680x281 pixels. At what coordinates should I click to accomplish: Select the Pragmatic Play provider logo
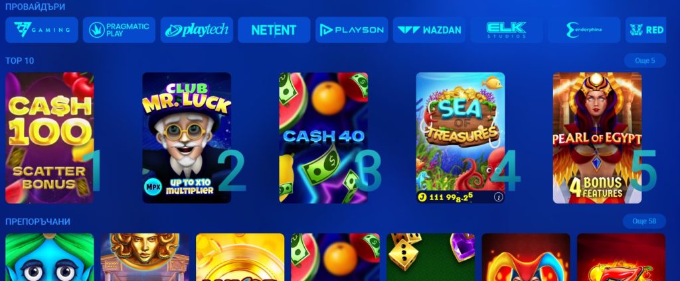(119, 30)
